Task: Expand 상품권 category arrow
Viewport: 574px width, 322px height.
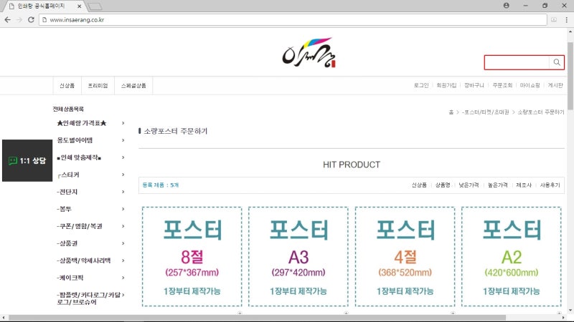Action: [x=123, y=243]
